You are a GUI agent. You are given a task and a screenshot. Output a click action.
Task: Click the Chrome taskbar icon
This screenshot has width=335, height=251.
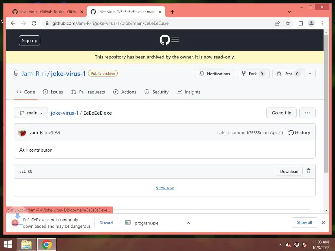(x=47, y=244)
